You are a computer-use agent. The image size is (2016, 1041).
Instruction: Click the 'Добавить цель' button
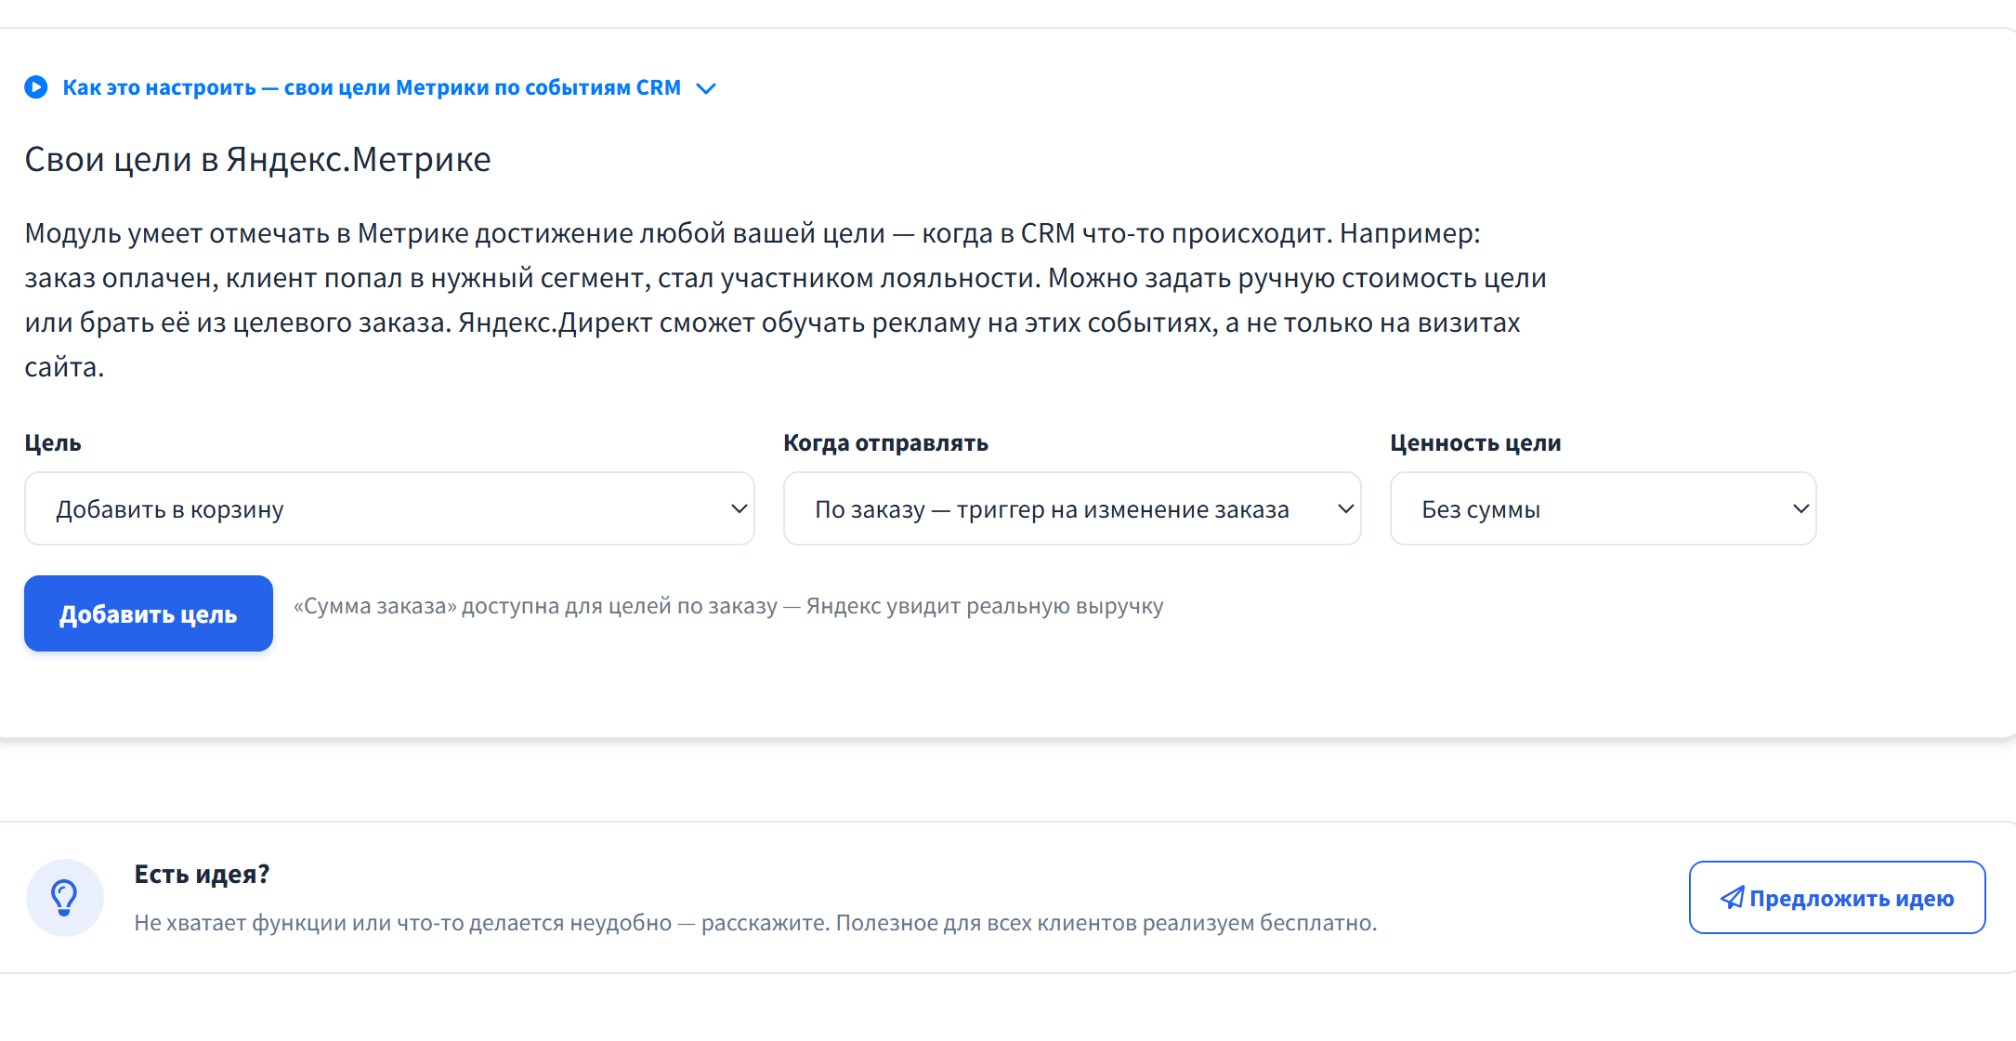point(149,613)
